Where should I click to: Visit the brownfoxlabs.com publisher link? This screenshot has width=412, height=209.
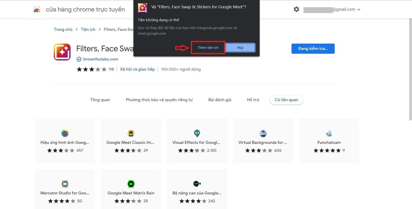click(101, 59)
